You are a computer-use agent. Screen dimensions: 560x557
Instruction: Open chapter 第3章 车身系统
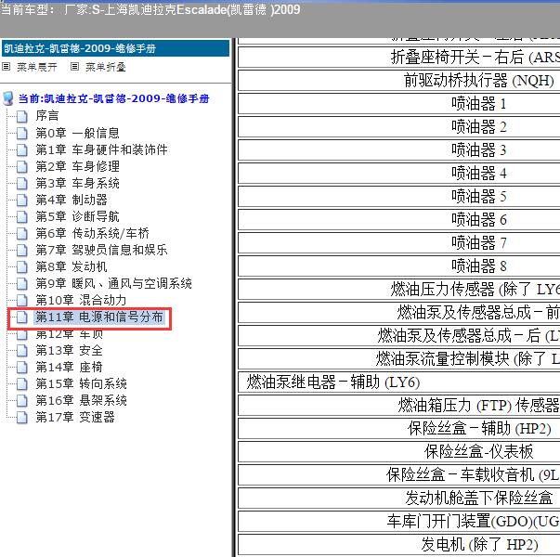click(x=77, y=183)
